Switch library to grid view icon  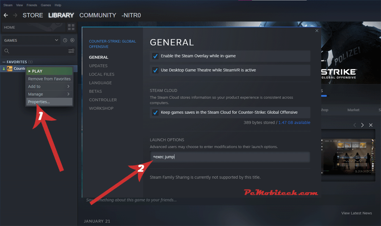(x=71, y=27)
